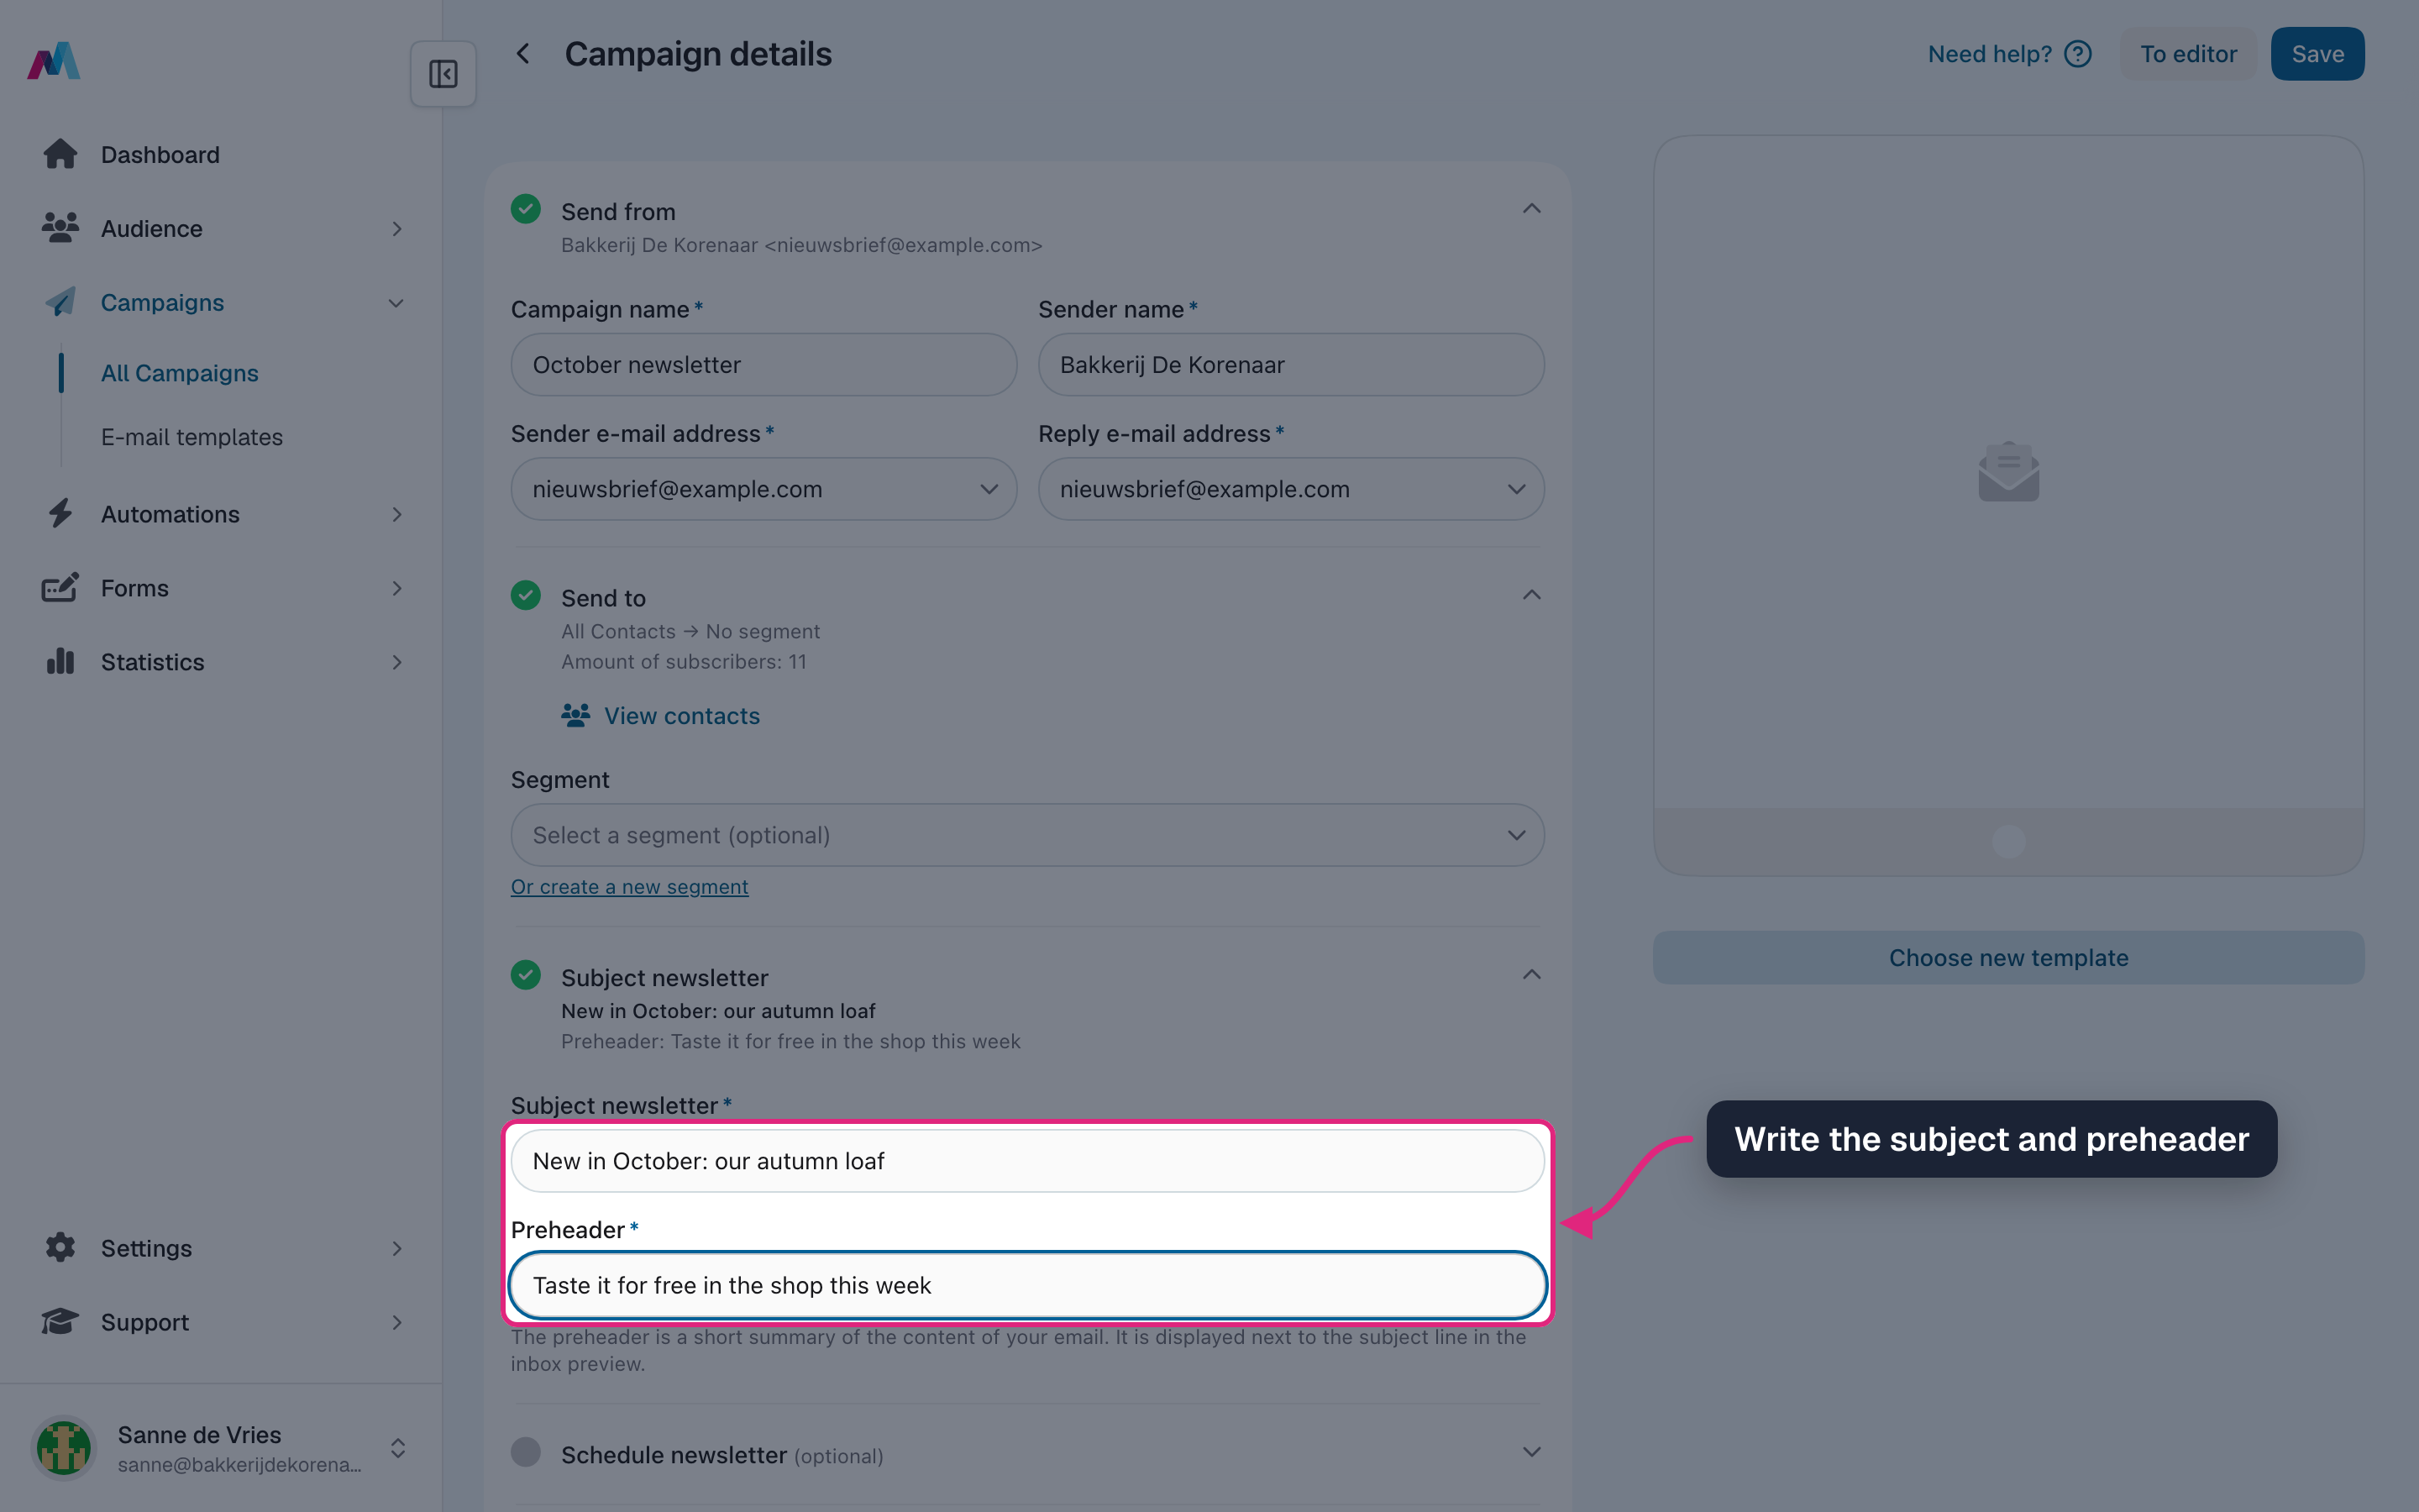Open the account switcher arrows by Sanne de Vries

(398, 1448)
